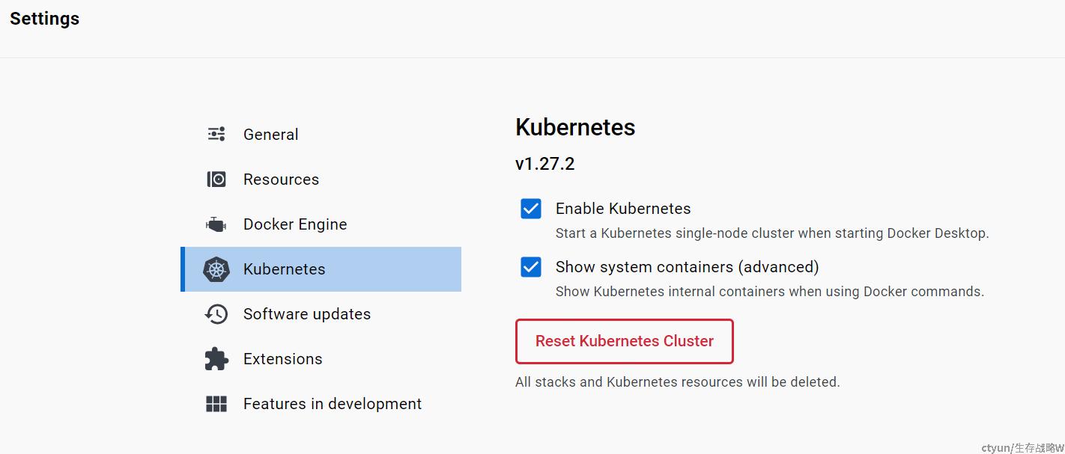
Task: Open Features in development section
Action: pos(321,404)
